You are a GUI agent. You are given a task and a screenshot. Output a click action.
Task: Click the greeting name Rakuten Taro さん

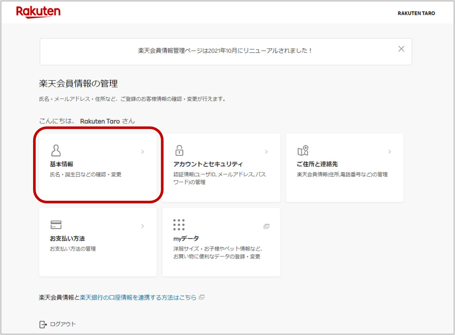click(108, 121)
